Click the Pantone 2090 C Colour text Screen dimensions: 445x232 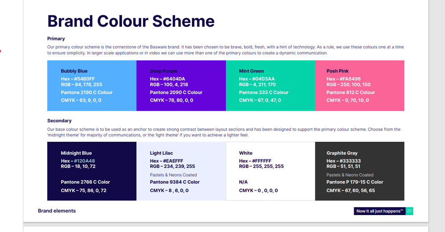176,92
